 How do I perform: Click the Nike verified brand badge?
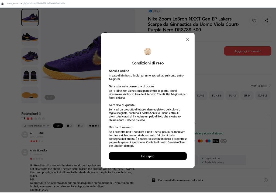[155, 11]
